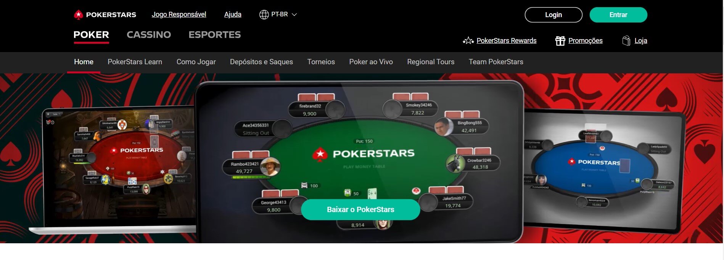Switch to the ESPORTES tab

click(x=215, y=35)
